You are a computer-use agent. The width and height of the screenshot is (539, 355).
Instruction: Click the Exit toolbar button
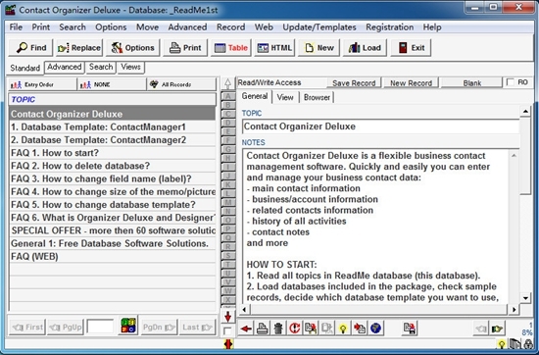pos(411,47)
